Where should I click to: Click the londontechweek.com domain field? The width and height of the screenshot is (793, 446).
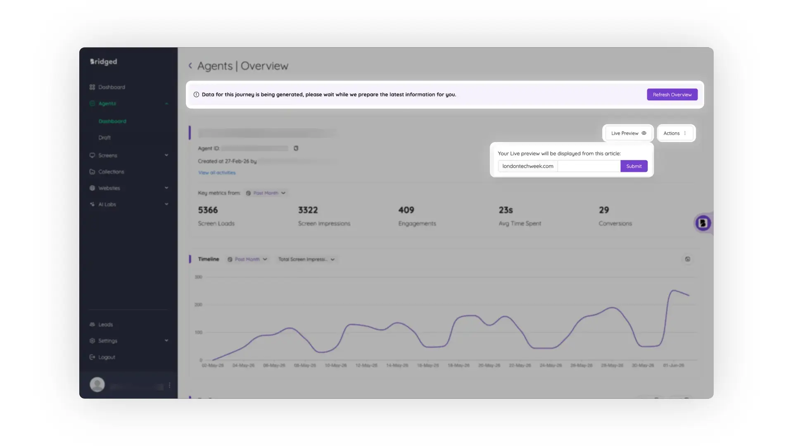click(528, 166)
